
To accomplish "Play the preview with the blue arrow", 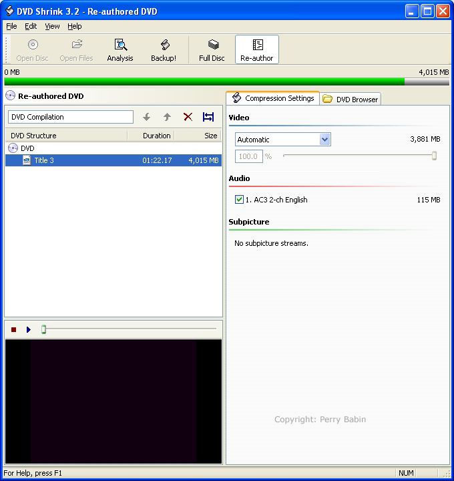I will pos(29,329).
